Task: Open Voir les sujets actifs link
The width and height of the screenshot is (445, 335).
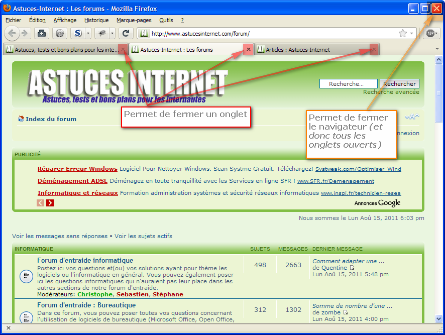Action: tap(143, 236)
